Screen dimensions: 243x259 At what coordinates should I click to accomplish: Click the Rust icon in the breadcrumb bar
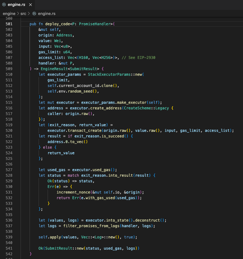34,14
